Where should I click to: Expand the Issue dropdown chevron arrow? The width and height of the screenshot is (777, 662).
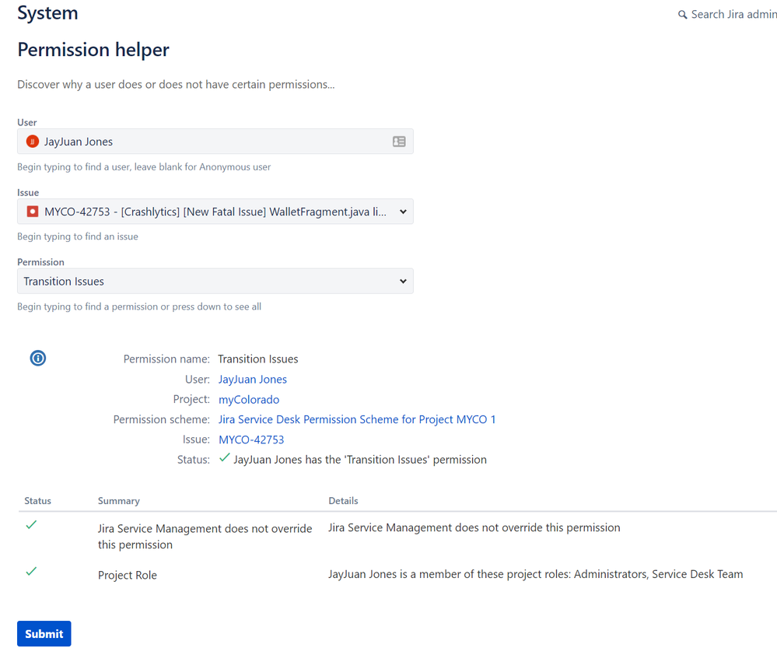click(402, 211)
